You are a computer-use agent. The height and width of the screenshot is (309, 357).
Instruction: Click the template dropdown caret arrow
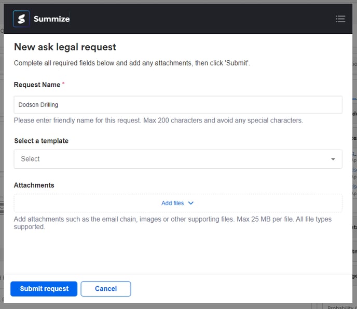[x=333, y=159]
